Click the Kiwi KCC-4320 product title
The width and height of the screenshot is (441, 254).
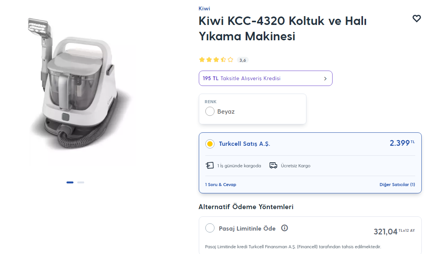pyautogui.click(x=283, y=28)
